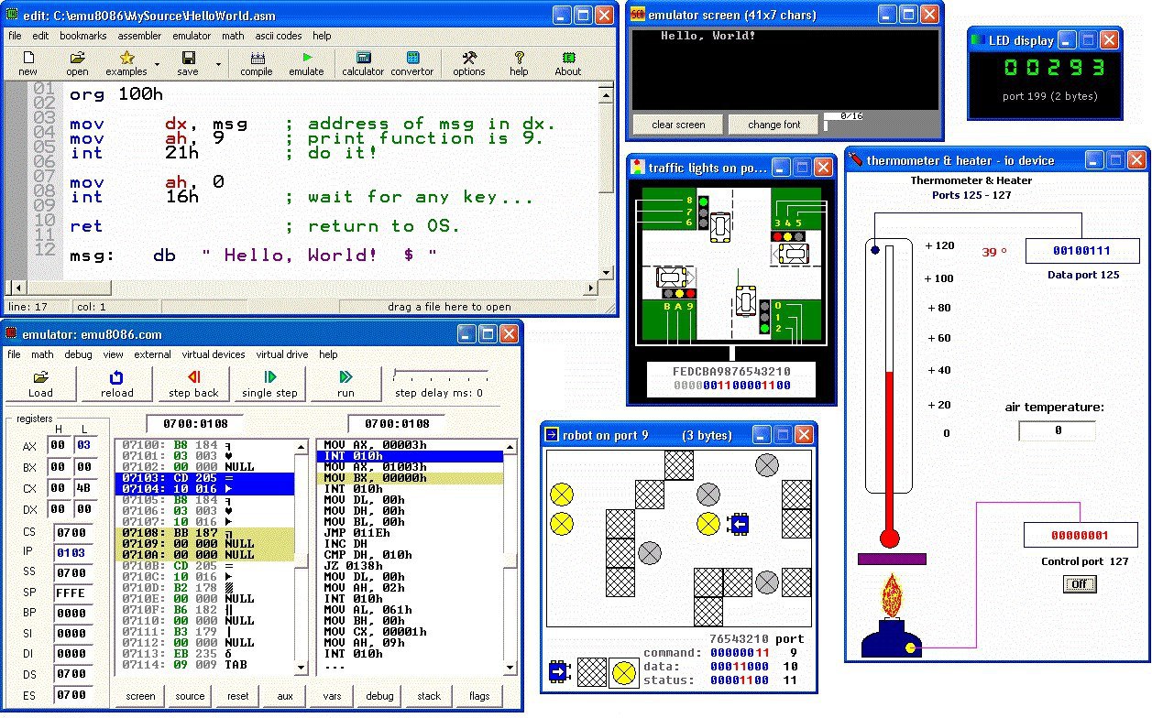This screenshot has height=718, width=1152.
Task: Open the assembler menu
Action: [x=139, y=36]
